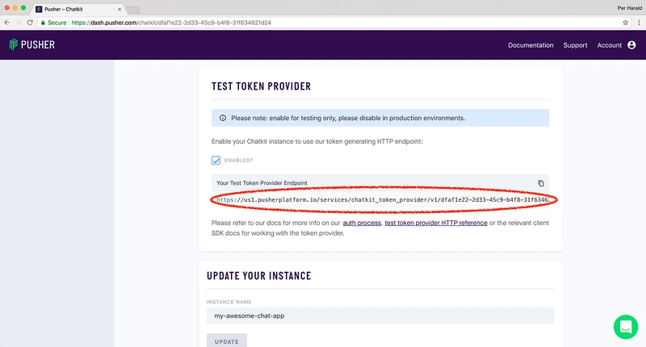Open the Support menu link
Viewport: 646px width, 347px height.
click(x=575, y=45)
